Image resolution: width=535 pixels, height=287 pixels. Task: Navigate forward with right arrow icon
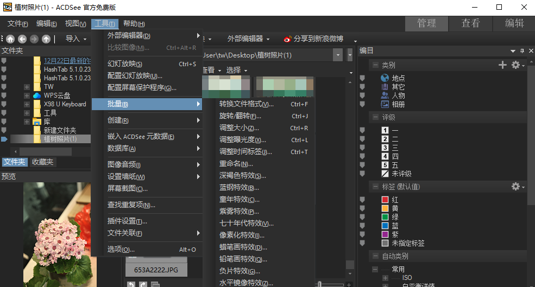pyautogui.click(x=34, y=39)
